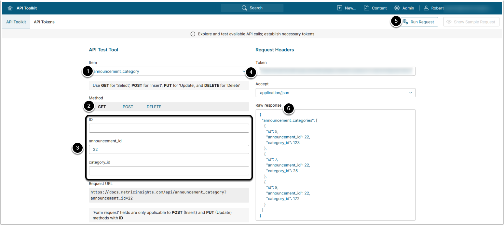Click the Request URL text

158,195
